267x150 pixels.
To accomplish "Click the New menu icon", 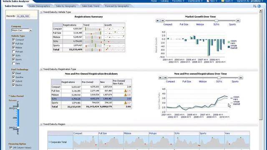I will coord(208,1).
